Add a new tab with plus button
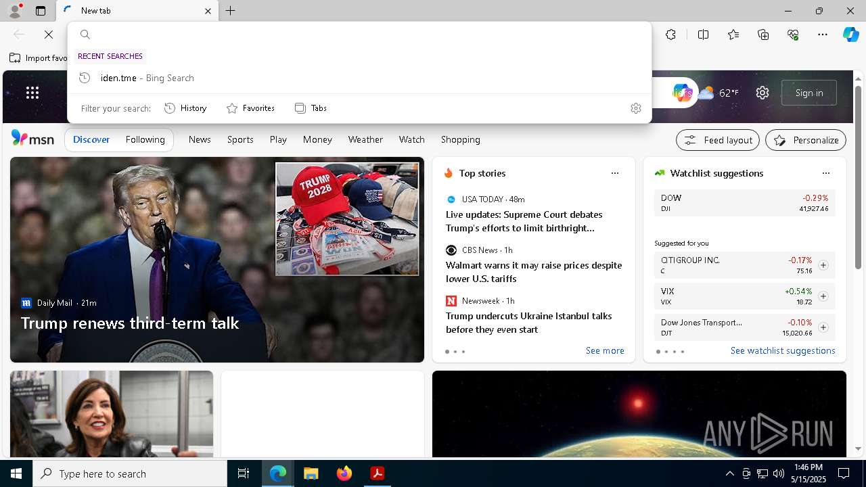Viewport: 866px width, 487px height. (x=231, y=11)
